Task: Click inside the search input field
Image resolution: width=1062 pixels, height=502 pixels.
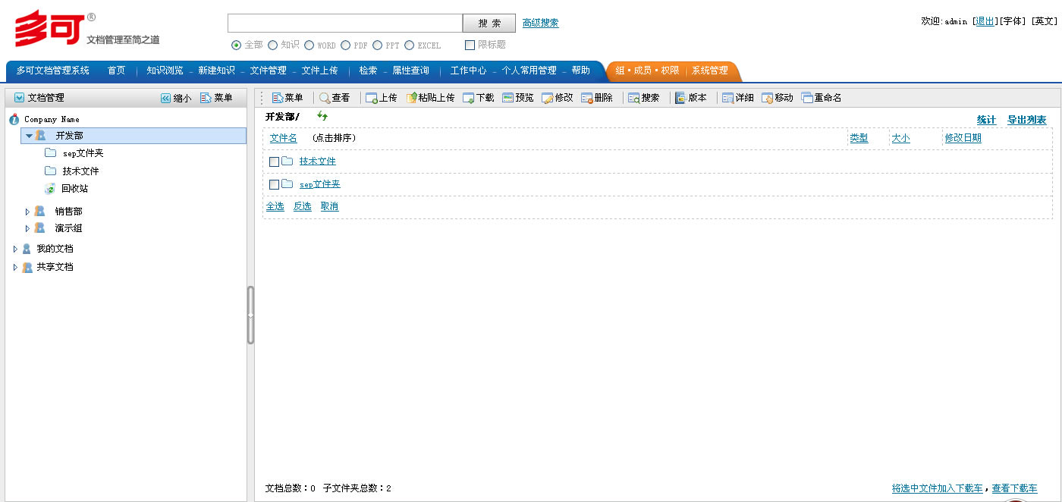Action: (345, 23)
